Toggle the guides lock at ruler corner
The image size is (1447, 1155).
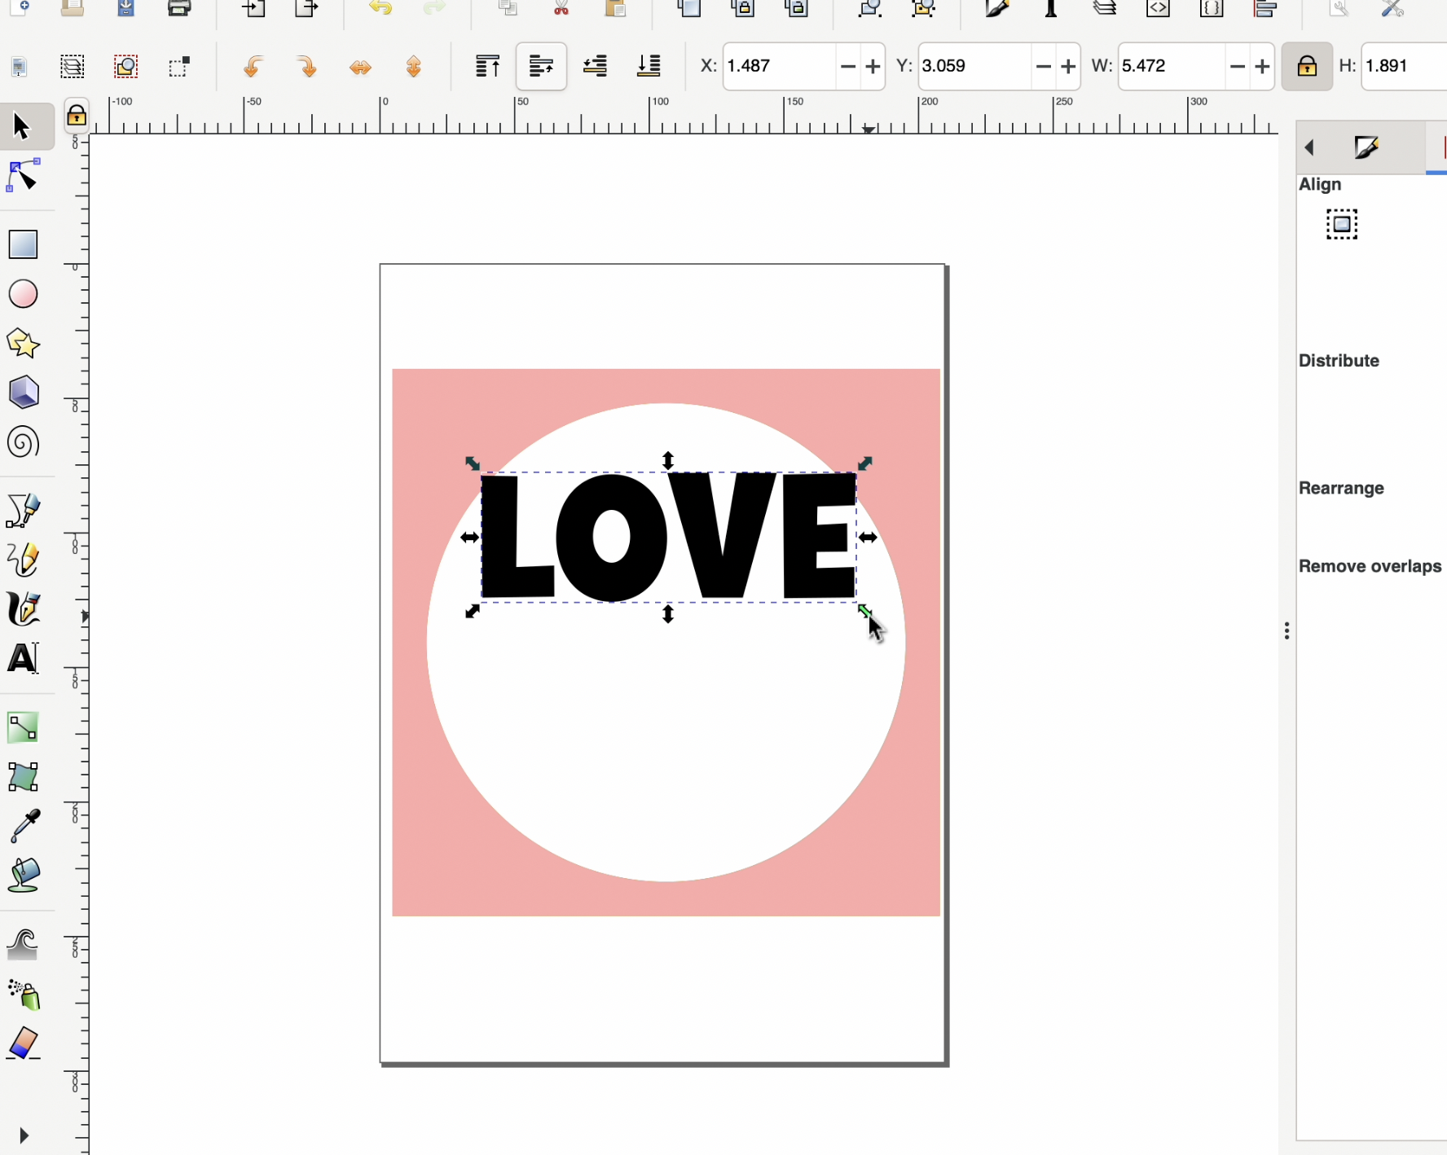pyautogui.click(x=77, y=116)
